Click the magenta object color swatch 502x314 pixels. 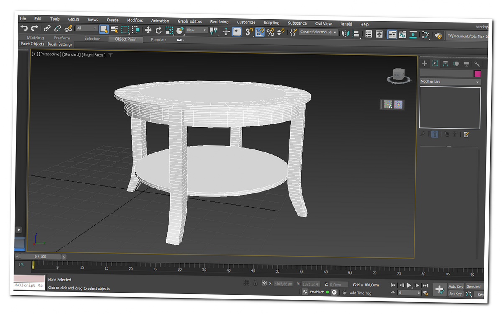(x=477, y=74)
